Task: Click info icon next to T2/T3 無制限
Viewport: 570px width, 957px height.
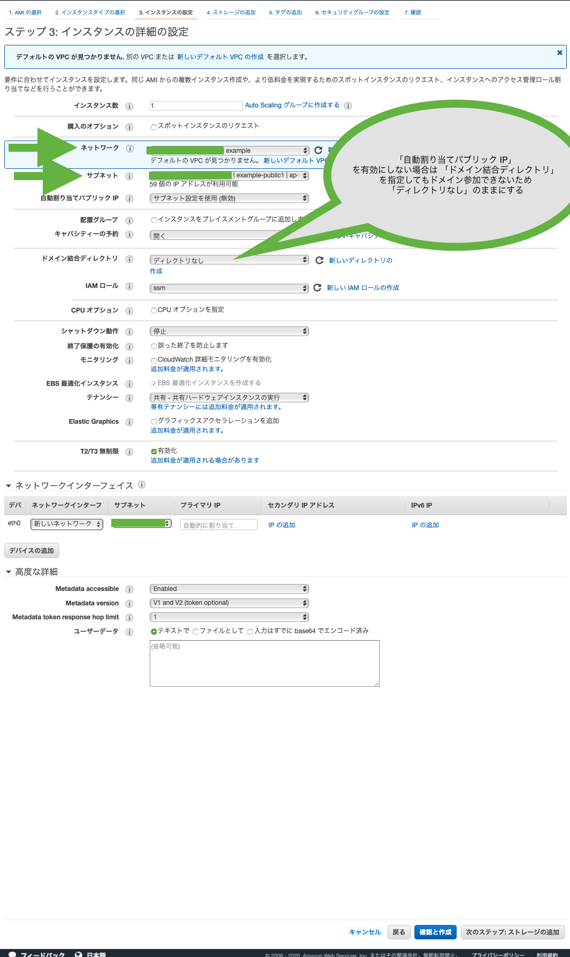Action: pyautogui.click(x=129, y=452)
